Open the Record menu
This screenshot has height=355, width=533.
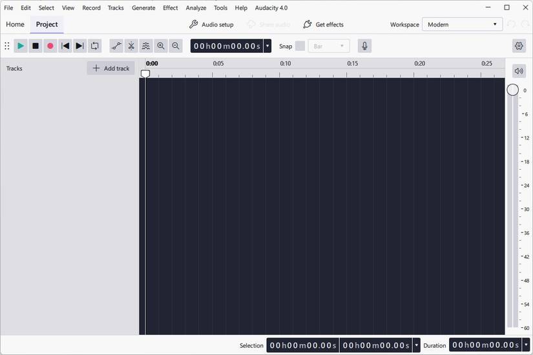[x=92, y=8]
